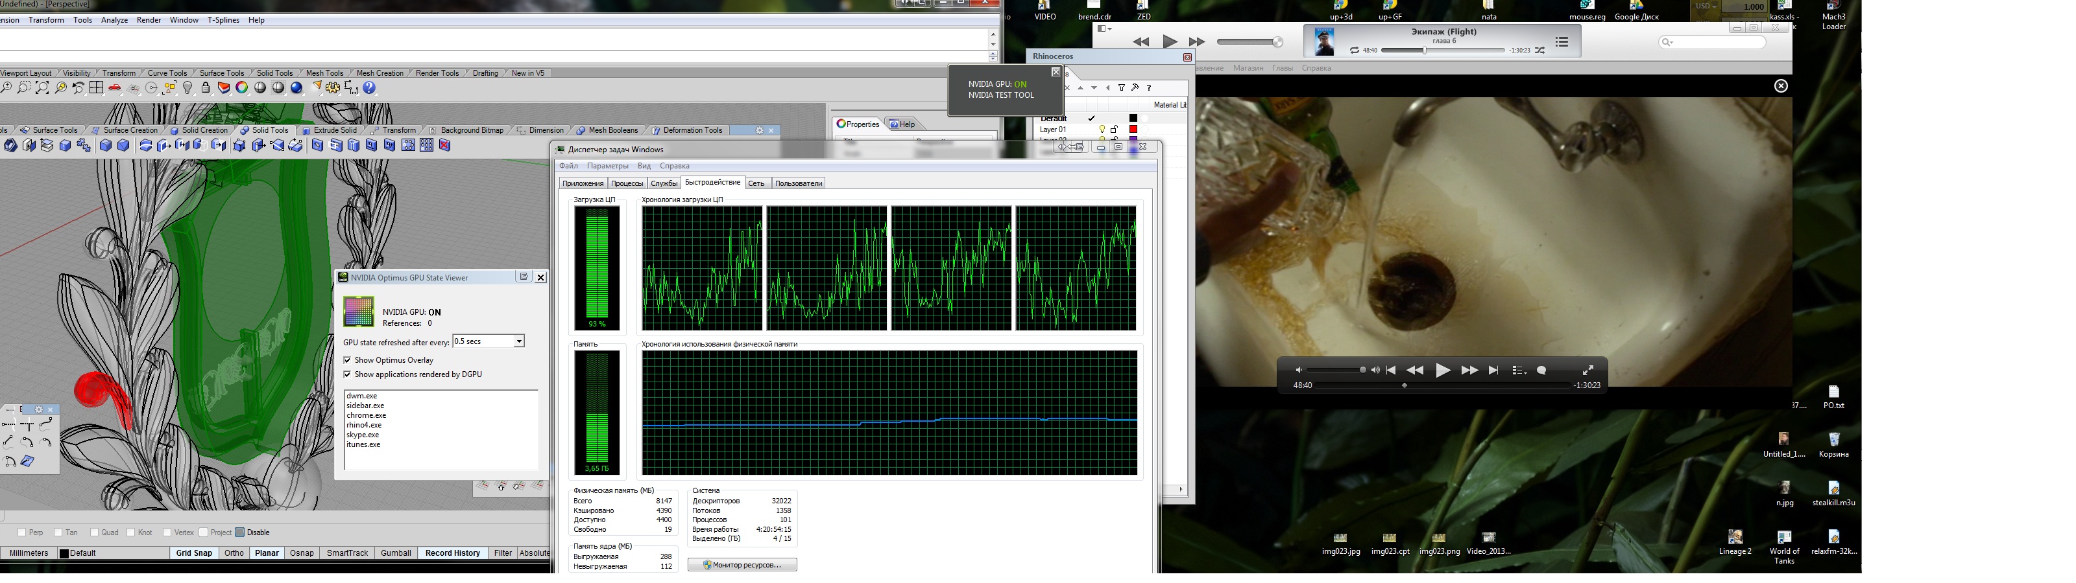The width and height of the screenshot is (2076, 583).
Task: Open the Файл menu in Task Manager
Action: [x=569, y=166]
